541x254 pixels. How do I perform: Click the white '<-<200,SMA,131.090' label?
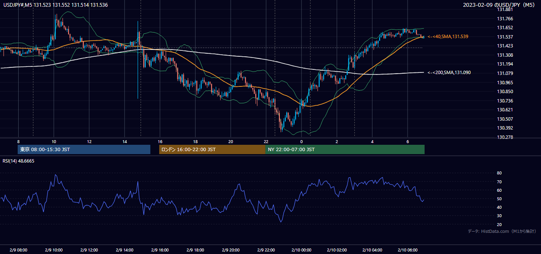coord(449,73)
